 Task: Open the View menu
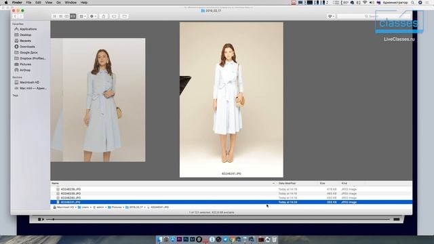point(48,3)
